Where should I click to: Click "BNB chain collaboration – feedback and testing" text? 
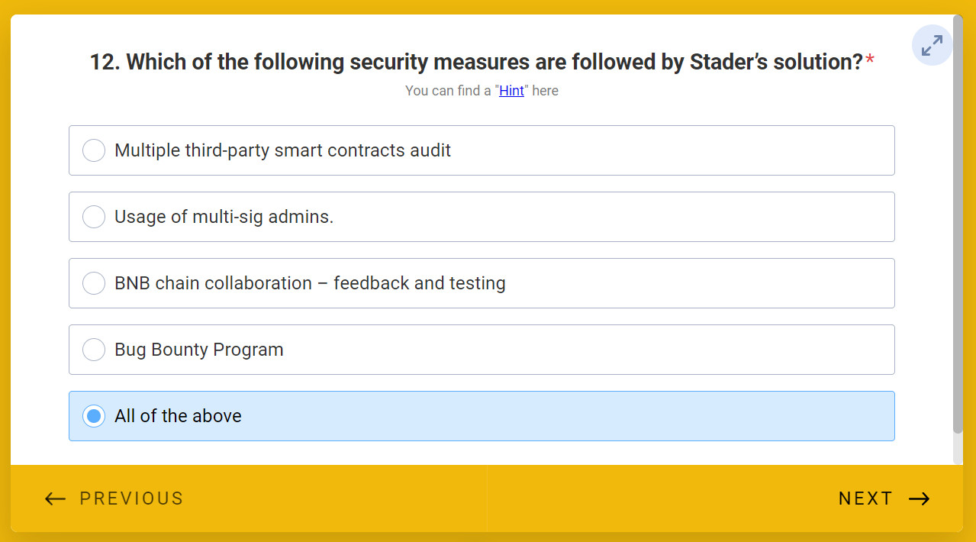pyautogui.click(x=310, y=283)
